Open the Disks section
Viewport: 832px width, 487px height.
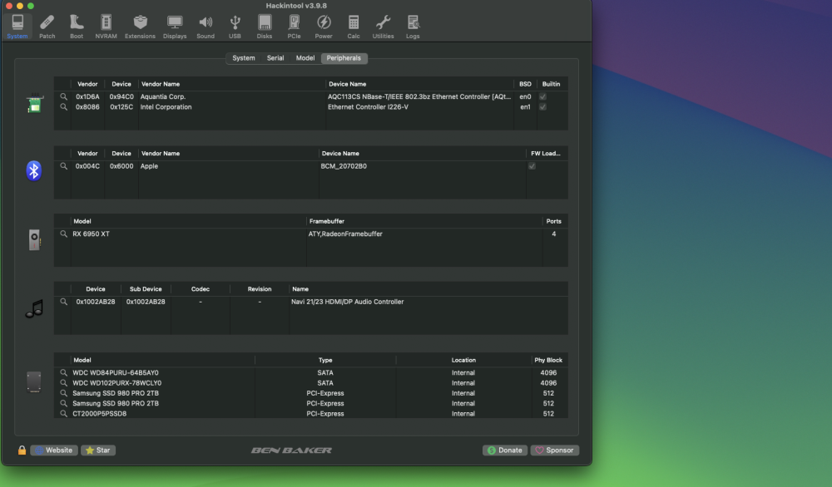(x=265, y=27)
